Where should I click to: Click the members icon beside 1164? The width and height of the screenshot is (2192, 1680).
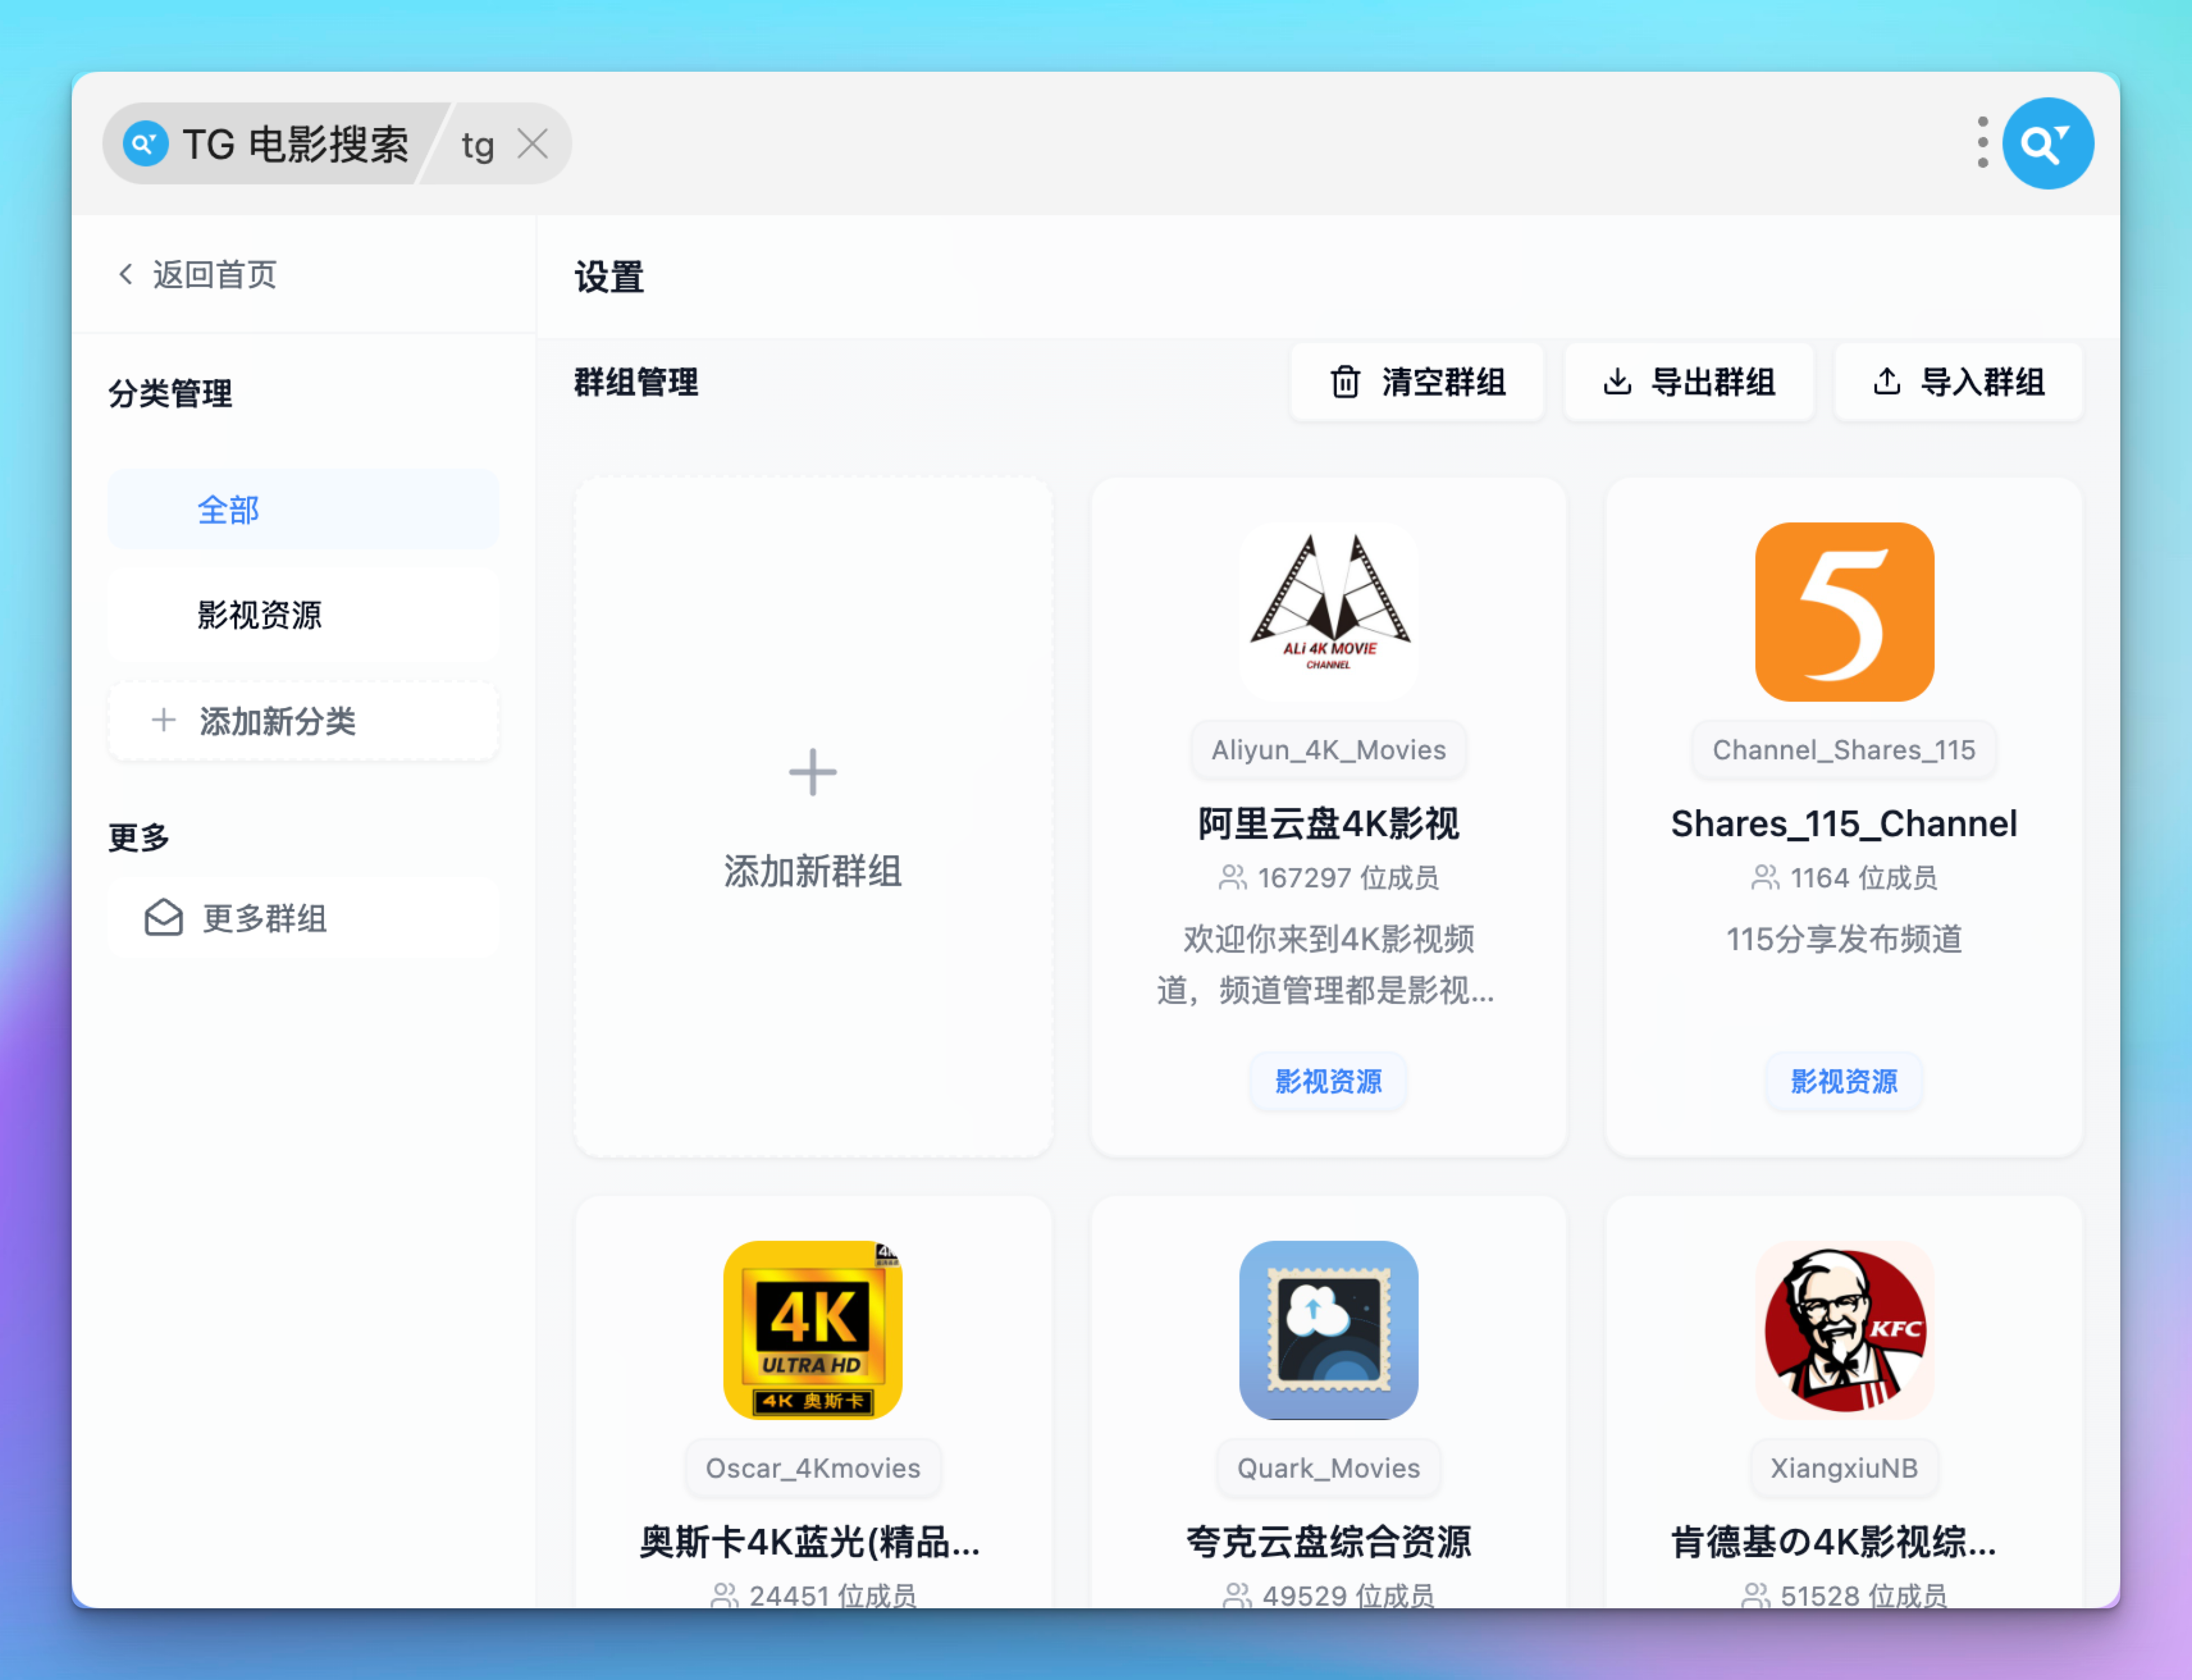(x=1765, y=878)
